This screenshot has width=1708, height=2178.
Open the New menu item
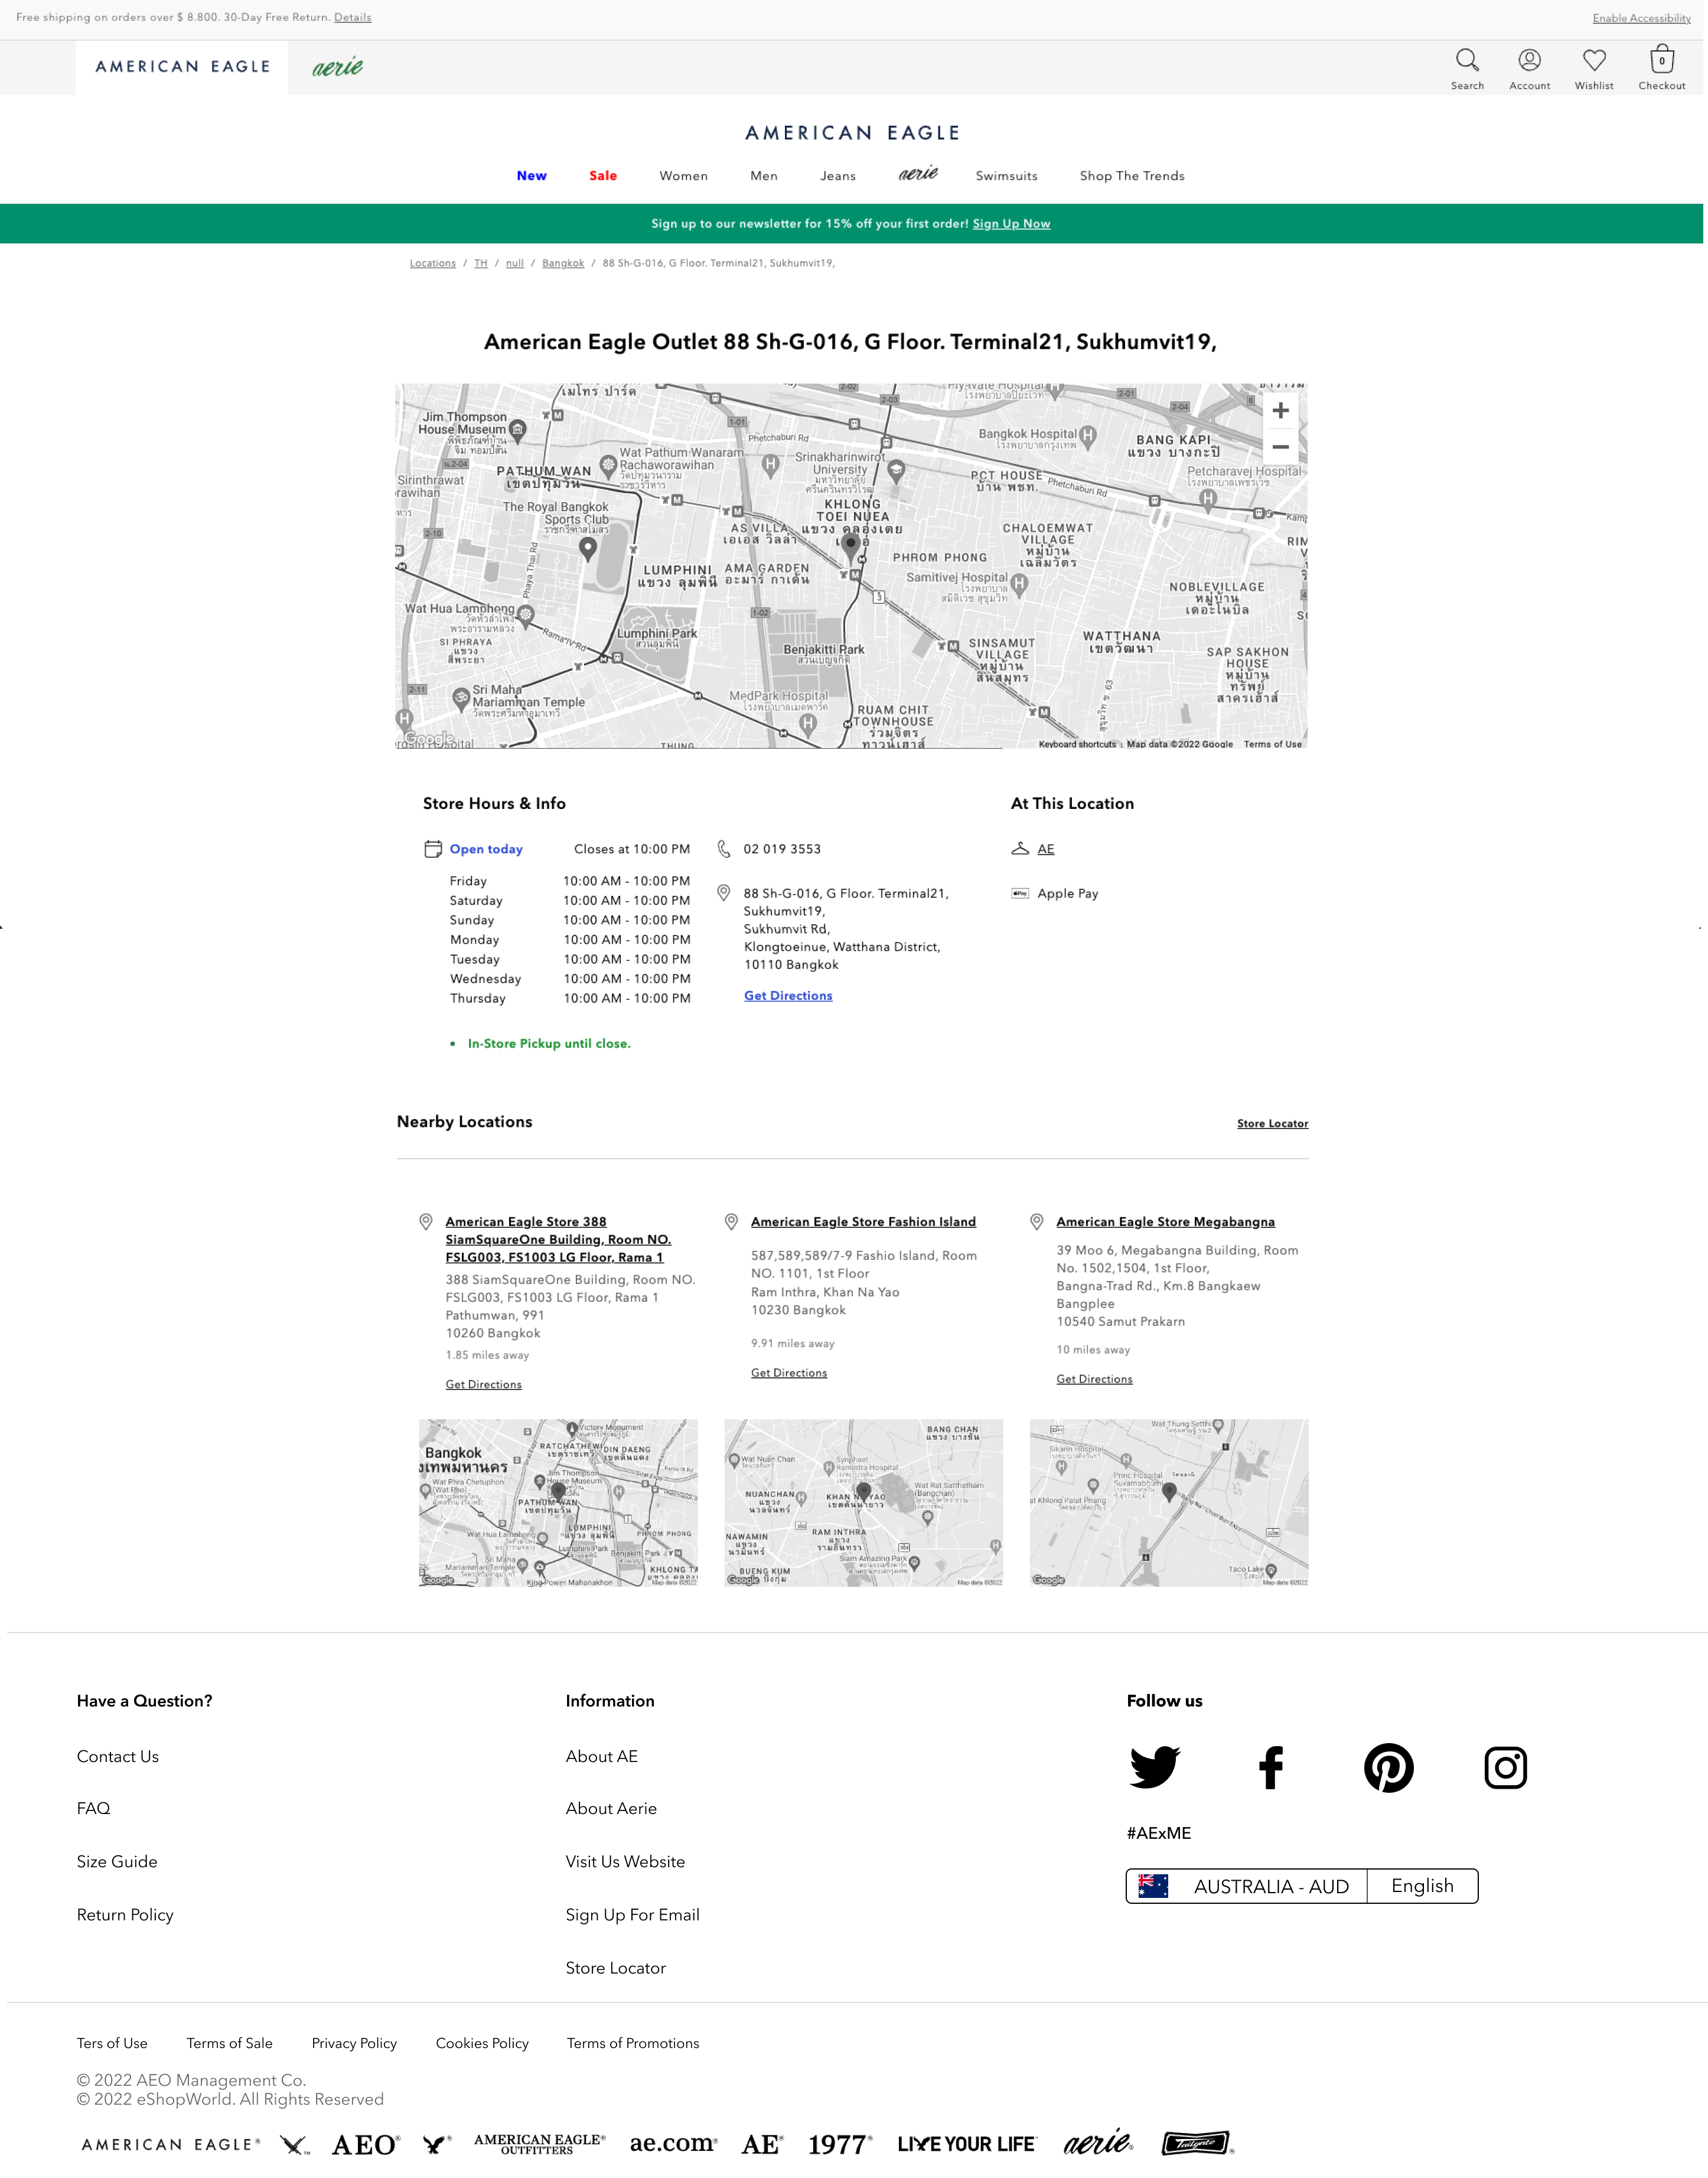[x=531, y=175]
